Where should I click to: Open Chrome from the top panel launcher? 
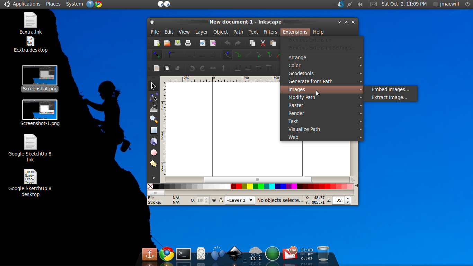[98, 4]
